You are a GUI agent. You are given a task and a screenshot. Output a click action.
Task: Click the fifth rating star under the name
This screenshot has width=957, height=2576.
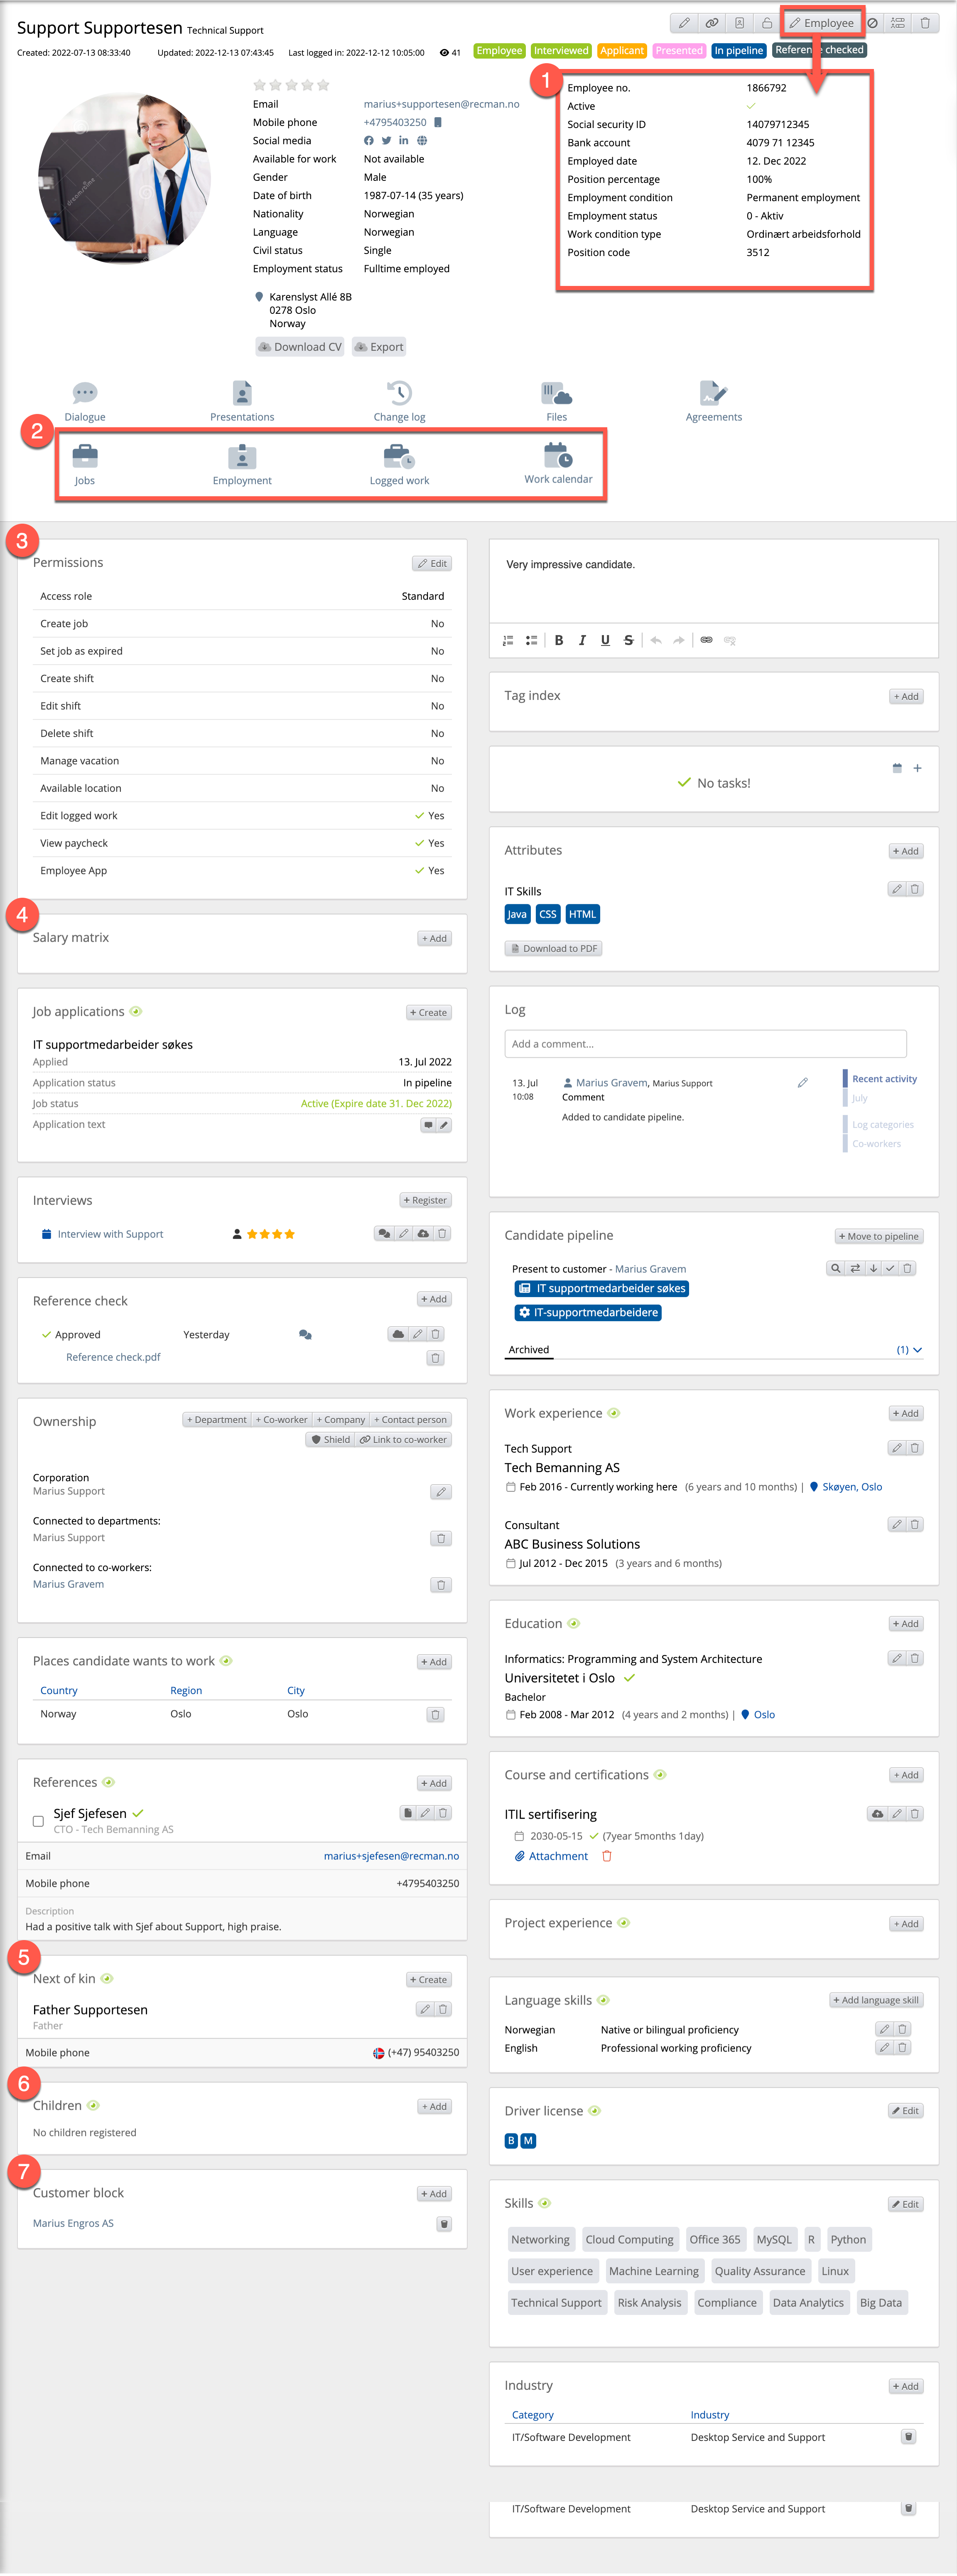324,85
